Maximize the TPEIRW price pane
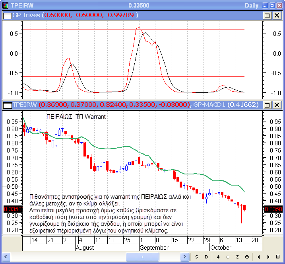The image size is (285, 264). click(267, 105)
